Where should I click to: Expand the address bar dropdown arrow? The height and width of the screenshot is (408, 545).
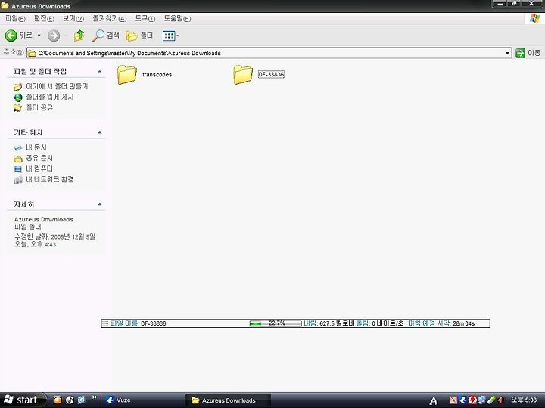(x=507, y=53)
